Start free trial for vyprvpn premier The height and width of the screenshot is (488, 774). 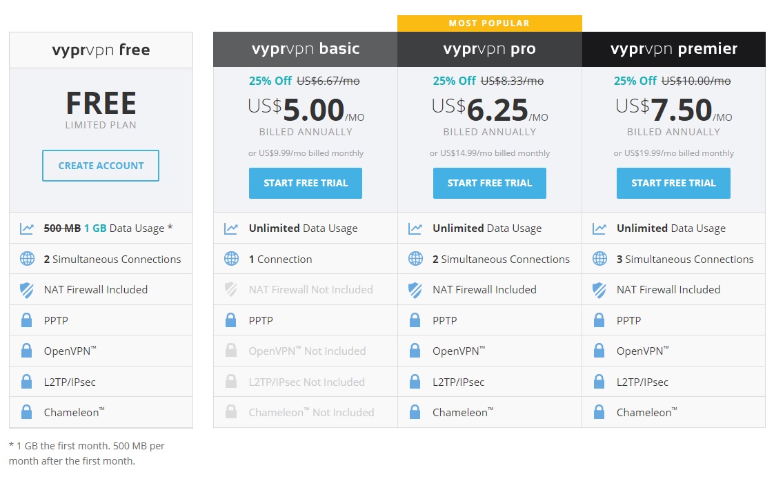[x=673, y=183]
